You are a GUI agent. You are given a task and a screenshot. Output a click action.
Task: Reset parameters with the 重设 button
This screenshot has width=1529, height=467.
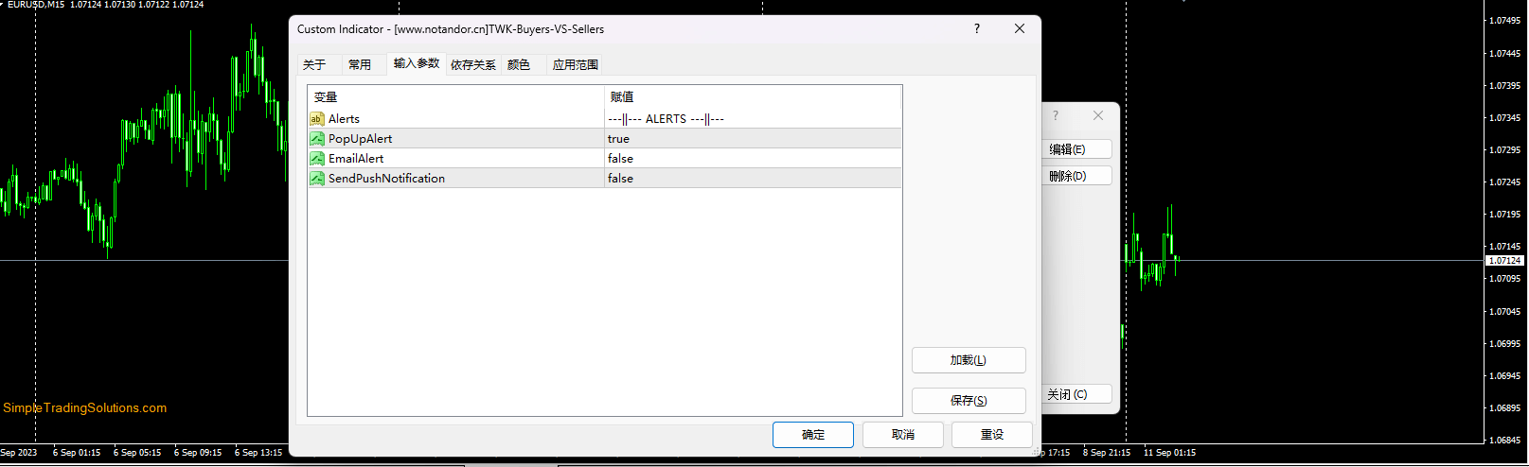tap(991, 435)
